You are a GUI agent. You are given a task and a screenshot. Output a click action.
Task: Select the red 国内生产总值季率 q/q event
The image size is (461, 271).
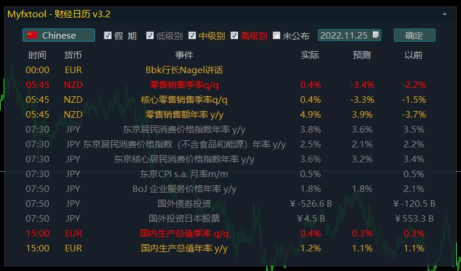pyautogui.click(x=184, y=234)
